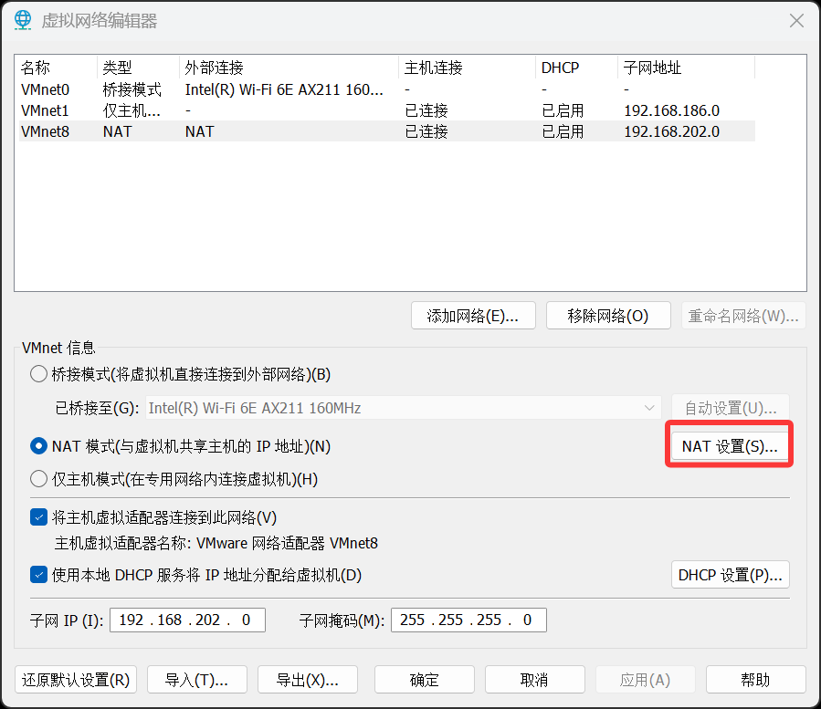The height and width of the screenshot is (709, 821).
Task: Click the 类型 column header
Action: coord(139,68)
